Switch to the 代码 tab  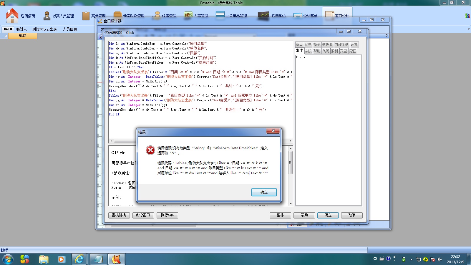point(326,51)
